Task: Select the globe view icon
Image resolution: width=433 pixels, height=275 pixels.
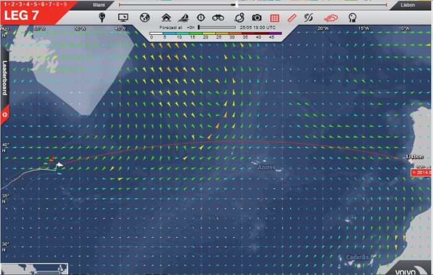Action: click(x=145, y=17)
